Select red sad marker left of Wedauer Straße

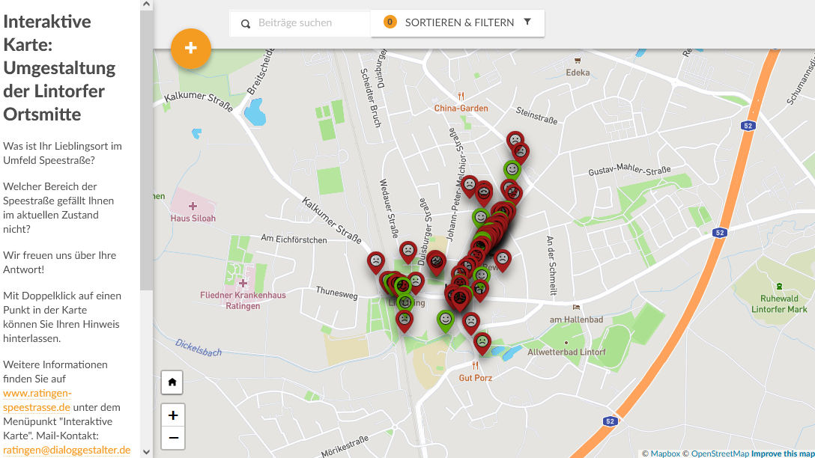pos(376,261)
